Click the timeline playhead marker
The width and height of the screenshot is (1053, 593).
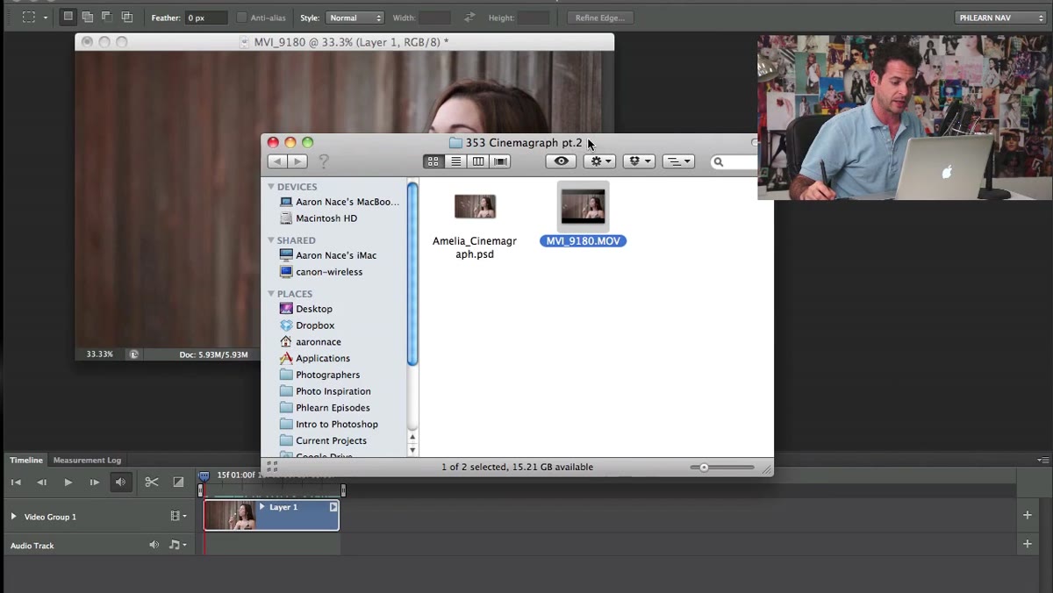[x=204, y=475]
